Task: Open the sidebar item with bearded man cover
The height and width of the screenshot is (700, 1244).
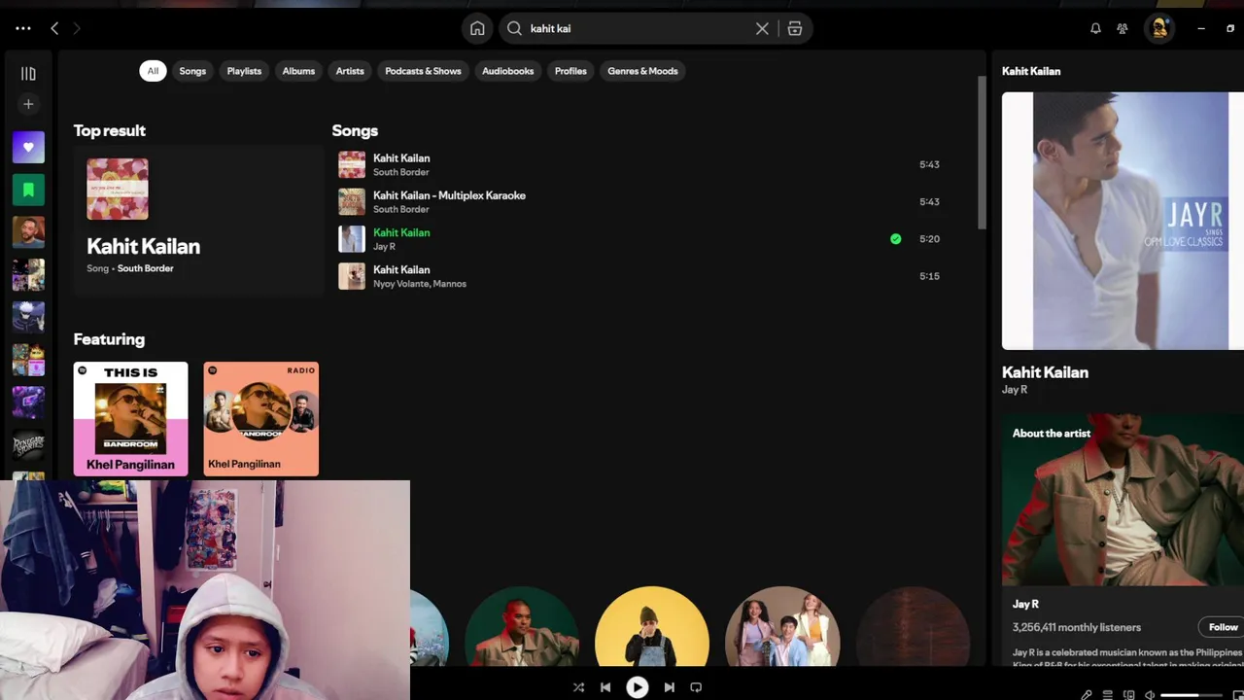Action: [28, 232]
